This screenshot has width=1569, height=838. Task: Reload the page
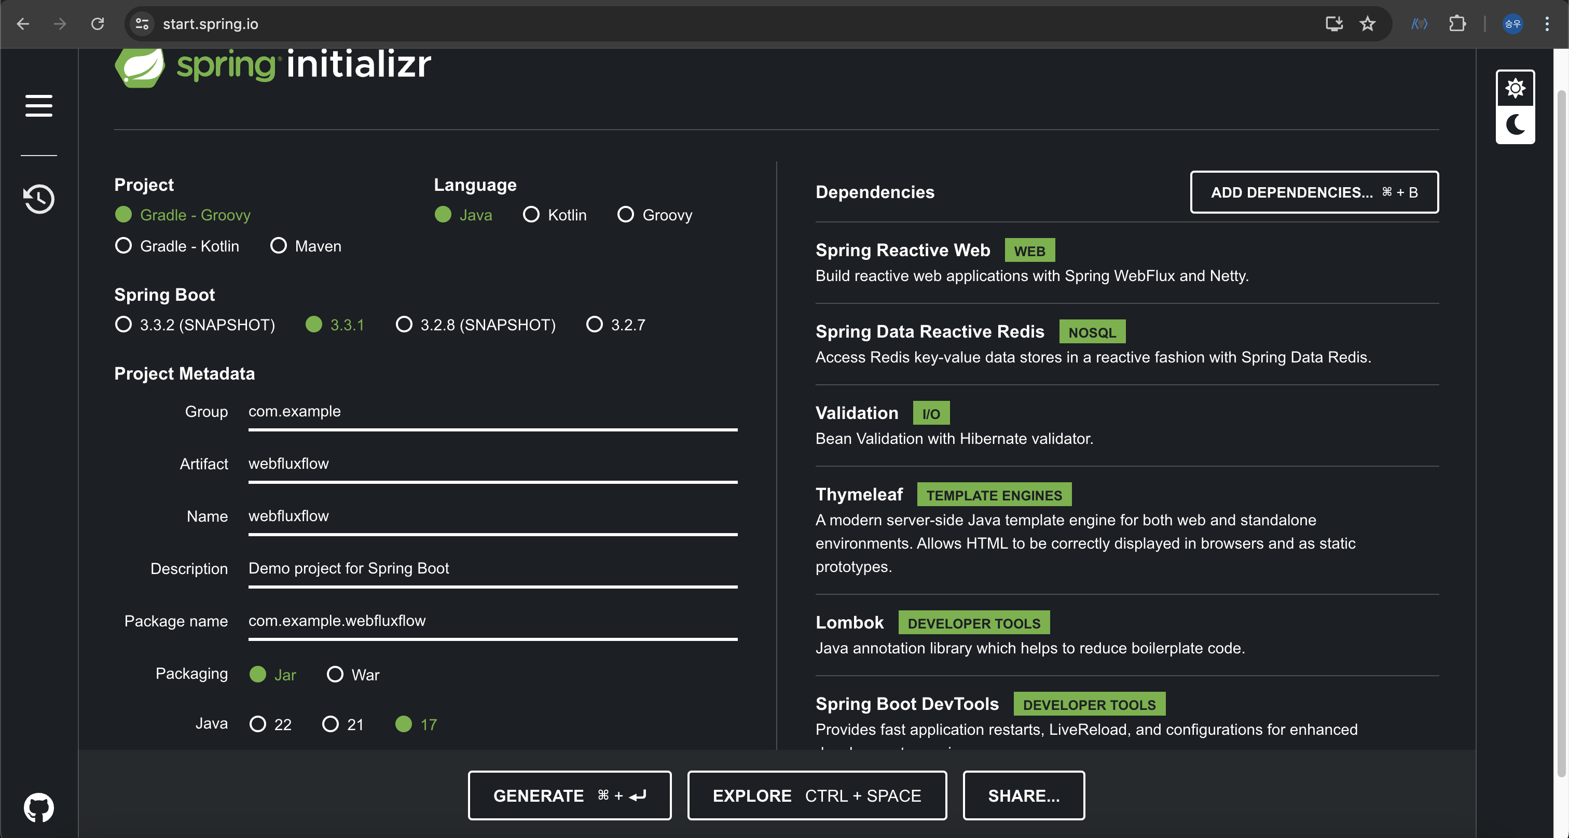(x=98, y=24)
